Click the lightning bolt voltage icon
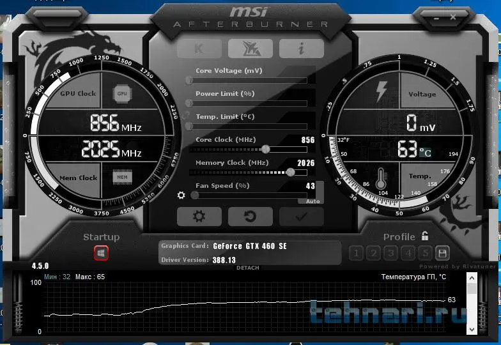Viewport: 501px width, 345px height. tap(382, 91)
